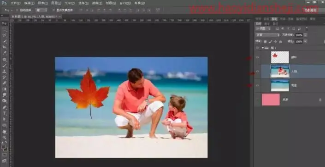Image resolution: width=325 pixels, height=167 pixels.
Task: Select the Quick Selection tool
Action: [4, 41]
